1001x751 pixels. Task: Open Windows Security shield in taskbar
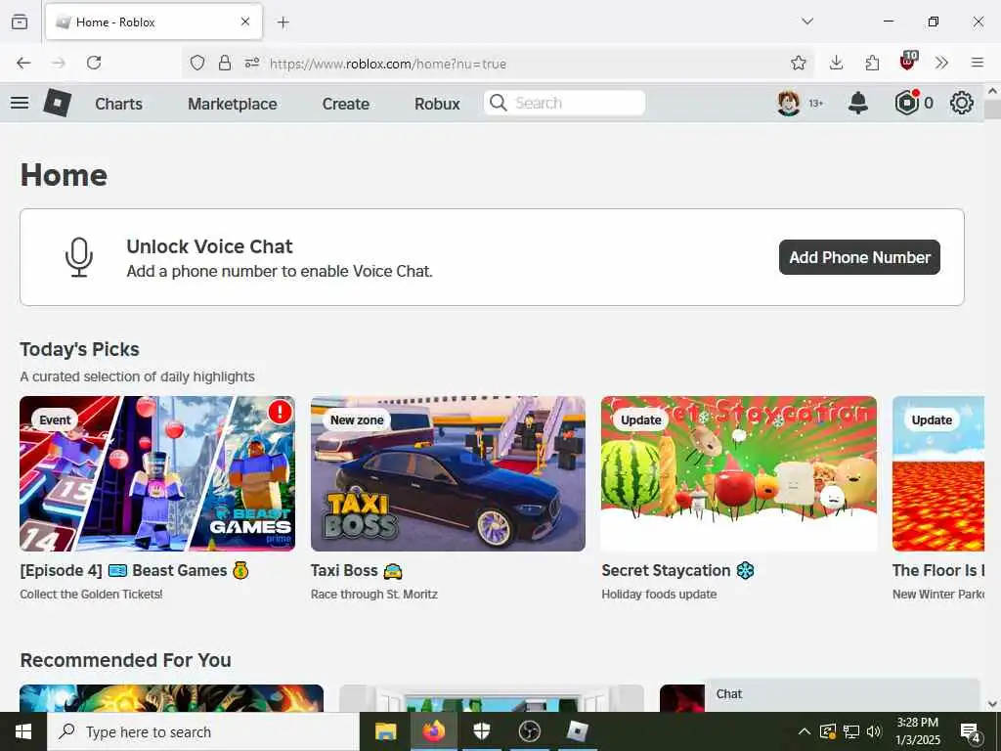point(481,731)
